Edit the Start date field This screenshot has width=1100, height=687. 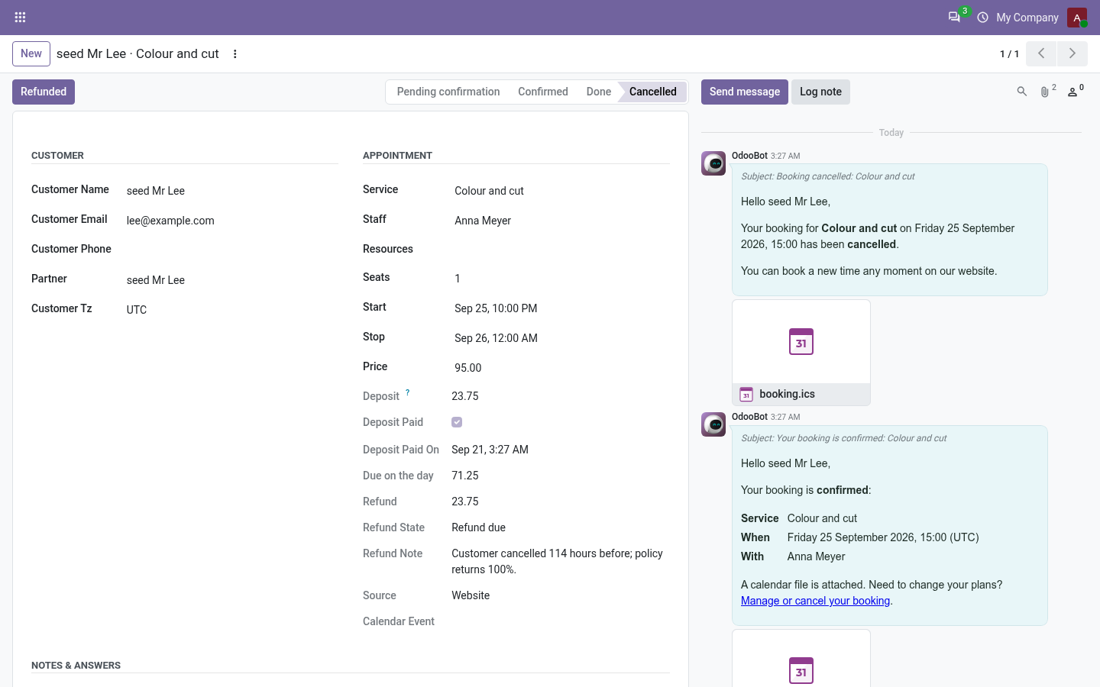pyautogui.click(x=561, y=308)
